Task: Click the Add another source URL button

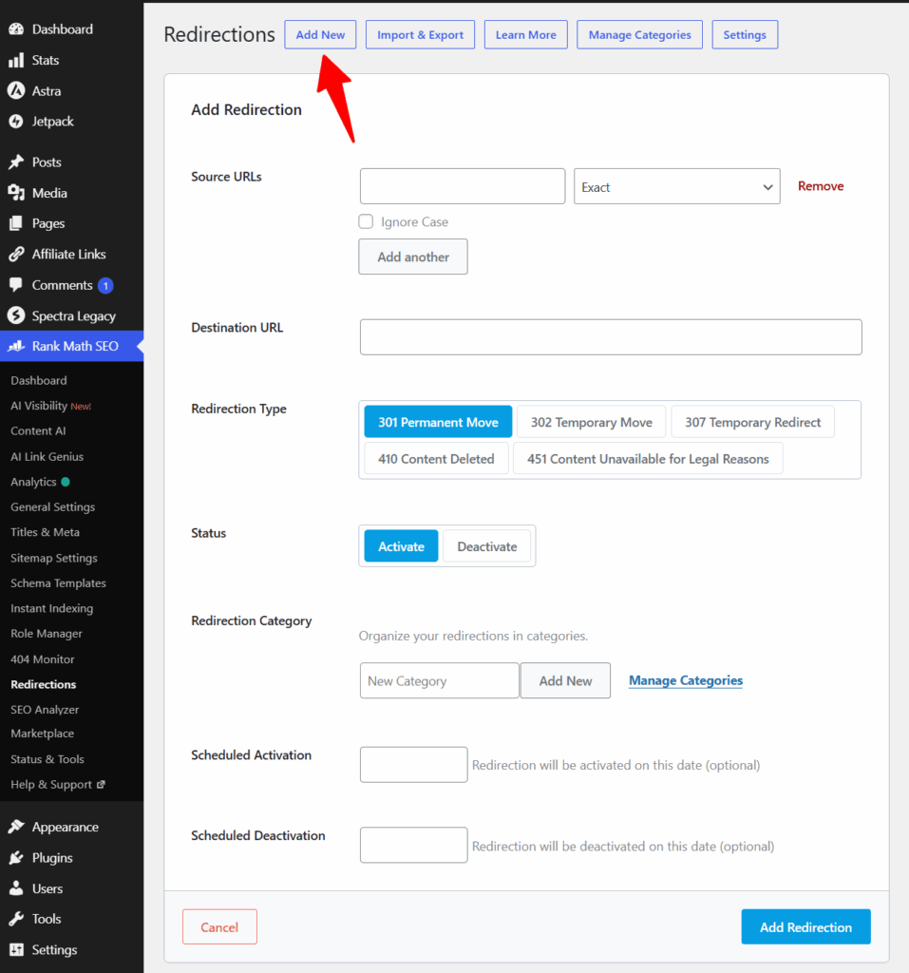Action: pos(413,257)
